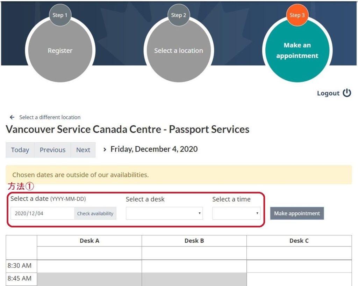358x286 pixels.
Task: Click the Select a location step circle
Action: [179, 50]
